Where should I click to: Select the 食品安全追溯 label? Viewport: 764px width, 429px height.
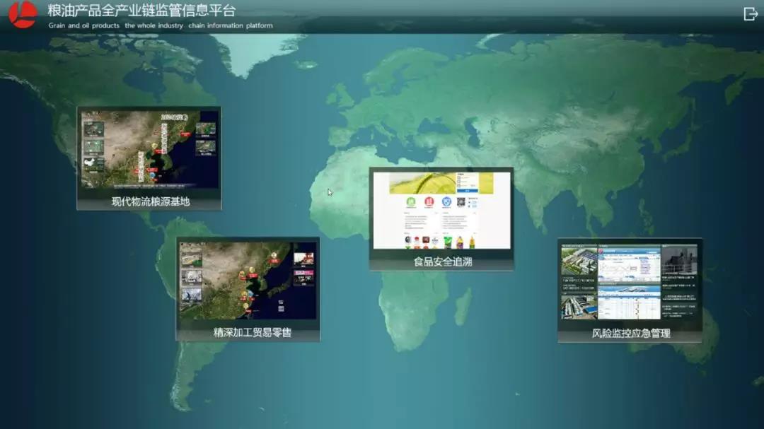pos(443,262)
